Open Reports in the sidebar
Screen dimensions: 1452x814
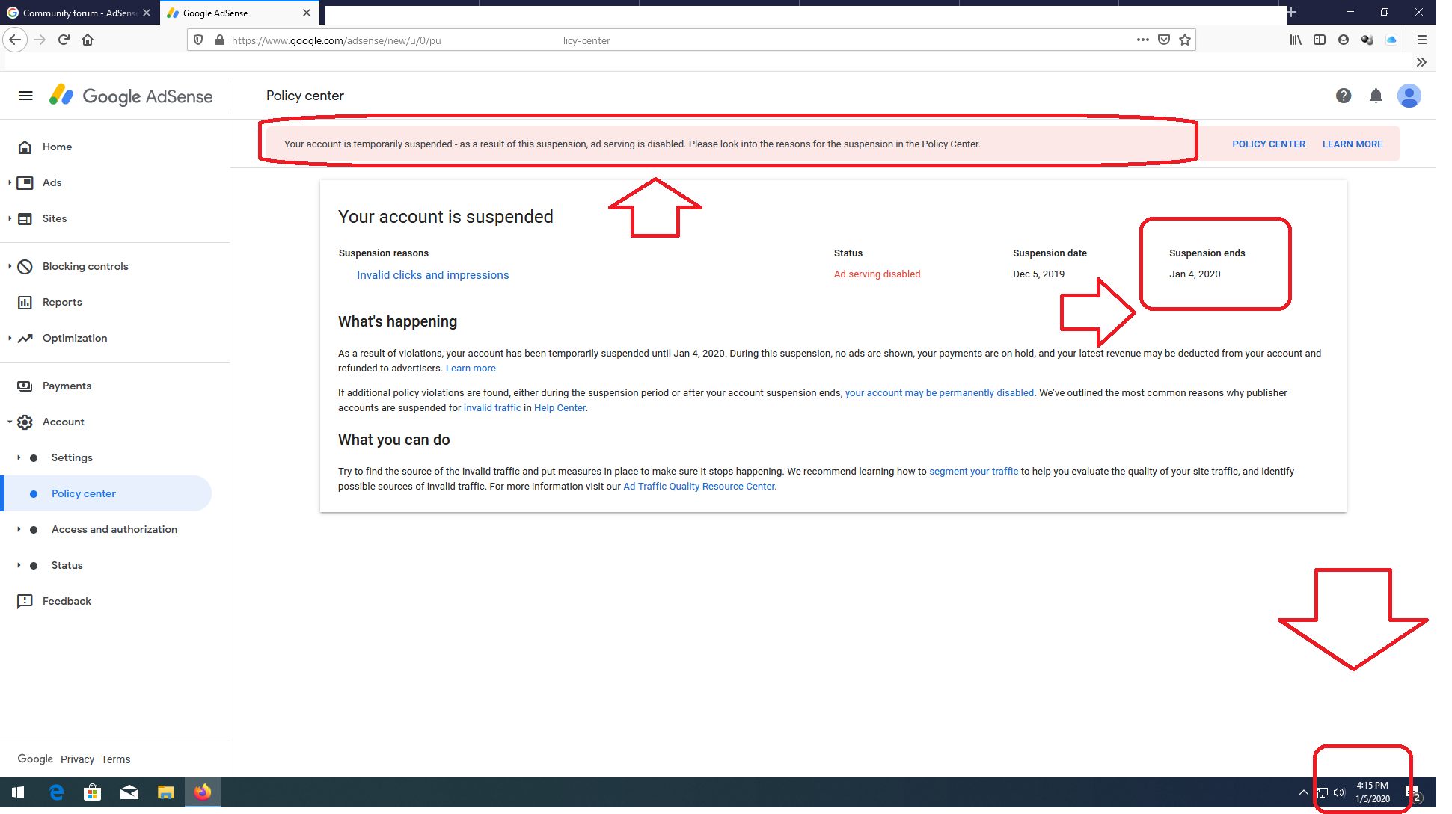coord(62,302)
